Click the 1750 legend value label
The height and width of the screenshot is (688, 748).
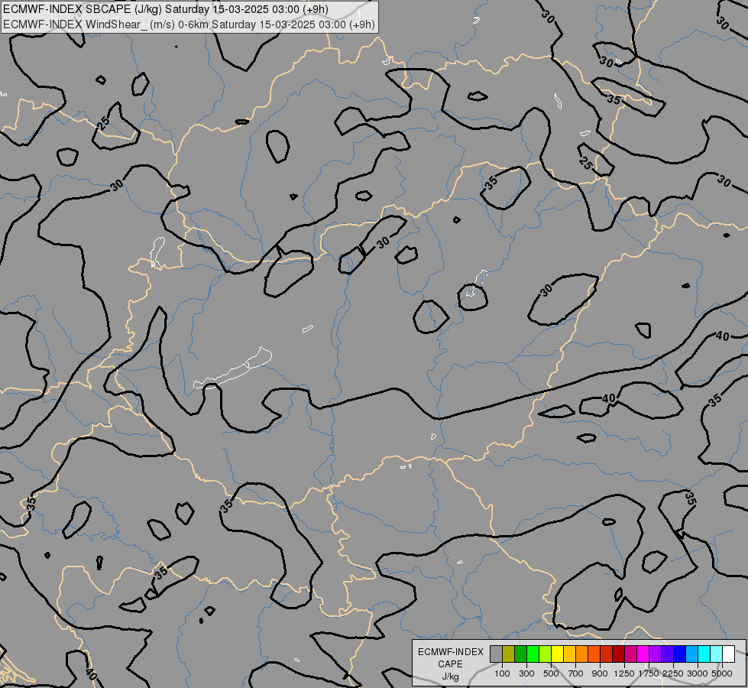coord(649,673)
